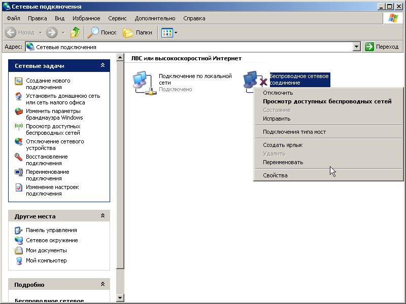Choose Создать ярлык in context menu
This screenshot has height=304, width=406.
[328, 145]
